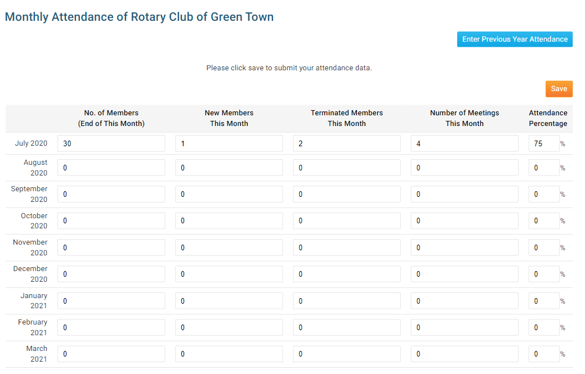Edit October 2020 attendance percentage field

click(543, 221)
